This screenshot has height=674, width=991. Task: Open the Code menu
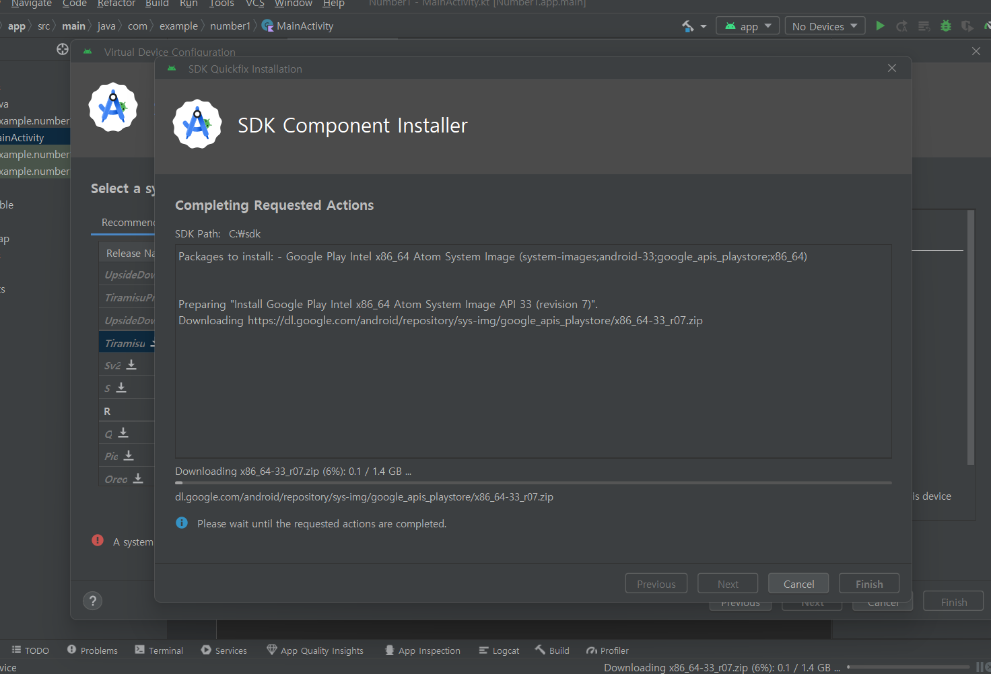coord(75,3)
